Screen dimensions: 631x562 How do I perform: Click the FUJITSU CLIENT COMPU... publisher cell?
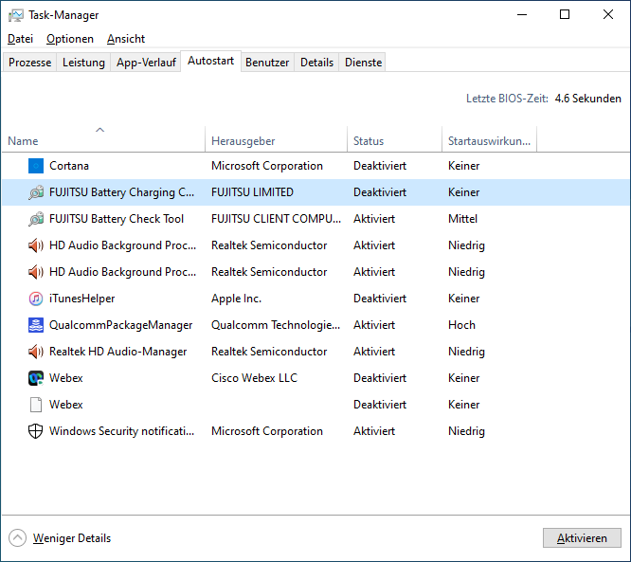coord(276,219)
